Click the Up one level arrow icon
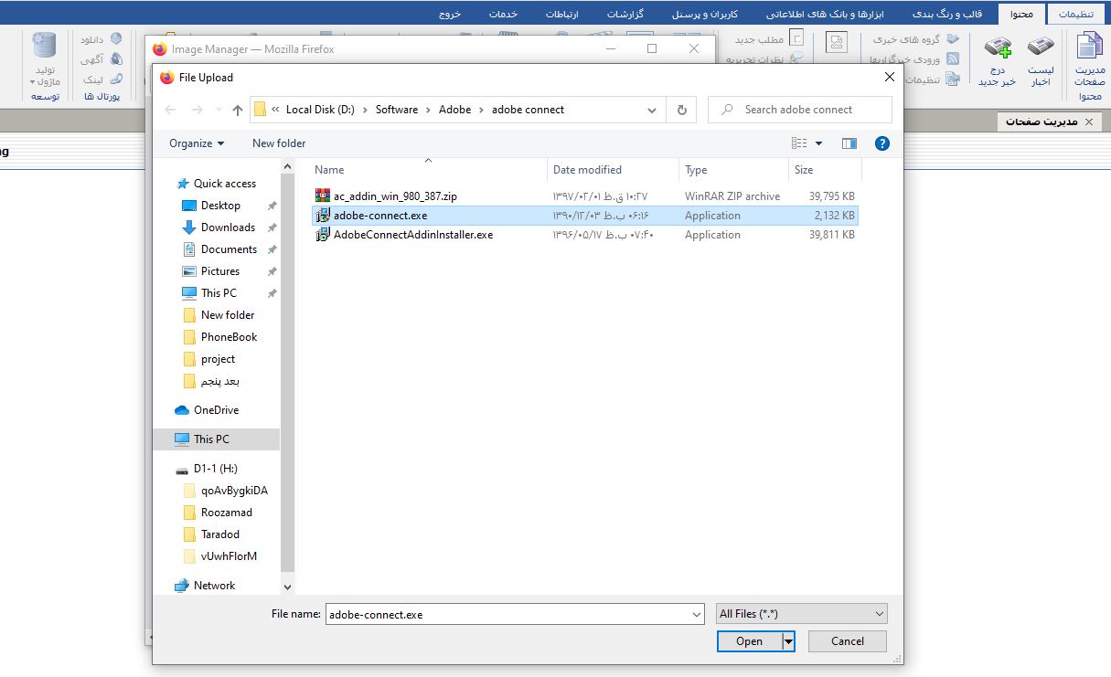Image resolution: width=1111 pixels, height=677 pixels. click(x=238, y=110)
